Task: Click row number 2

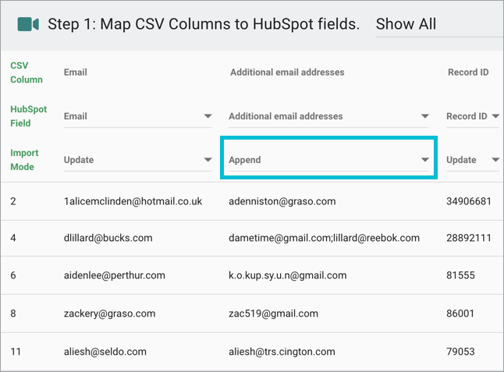Action: tap(13, 201)
